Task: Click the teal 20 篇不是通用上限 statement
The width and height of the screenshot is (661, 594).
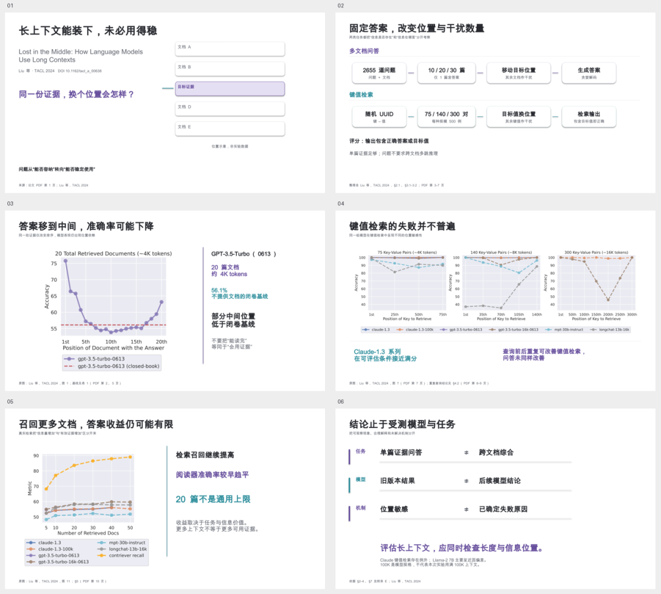Action: pos(213,499)
